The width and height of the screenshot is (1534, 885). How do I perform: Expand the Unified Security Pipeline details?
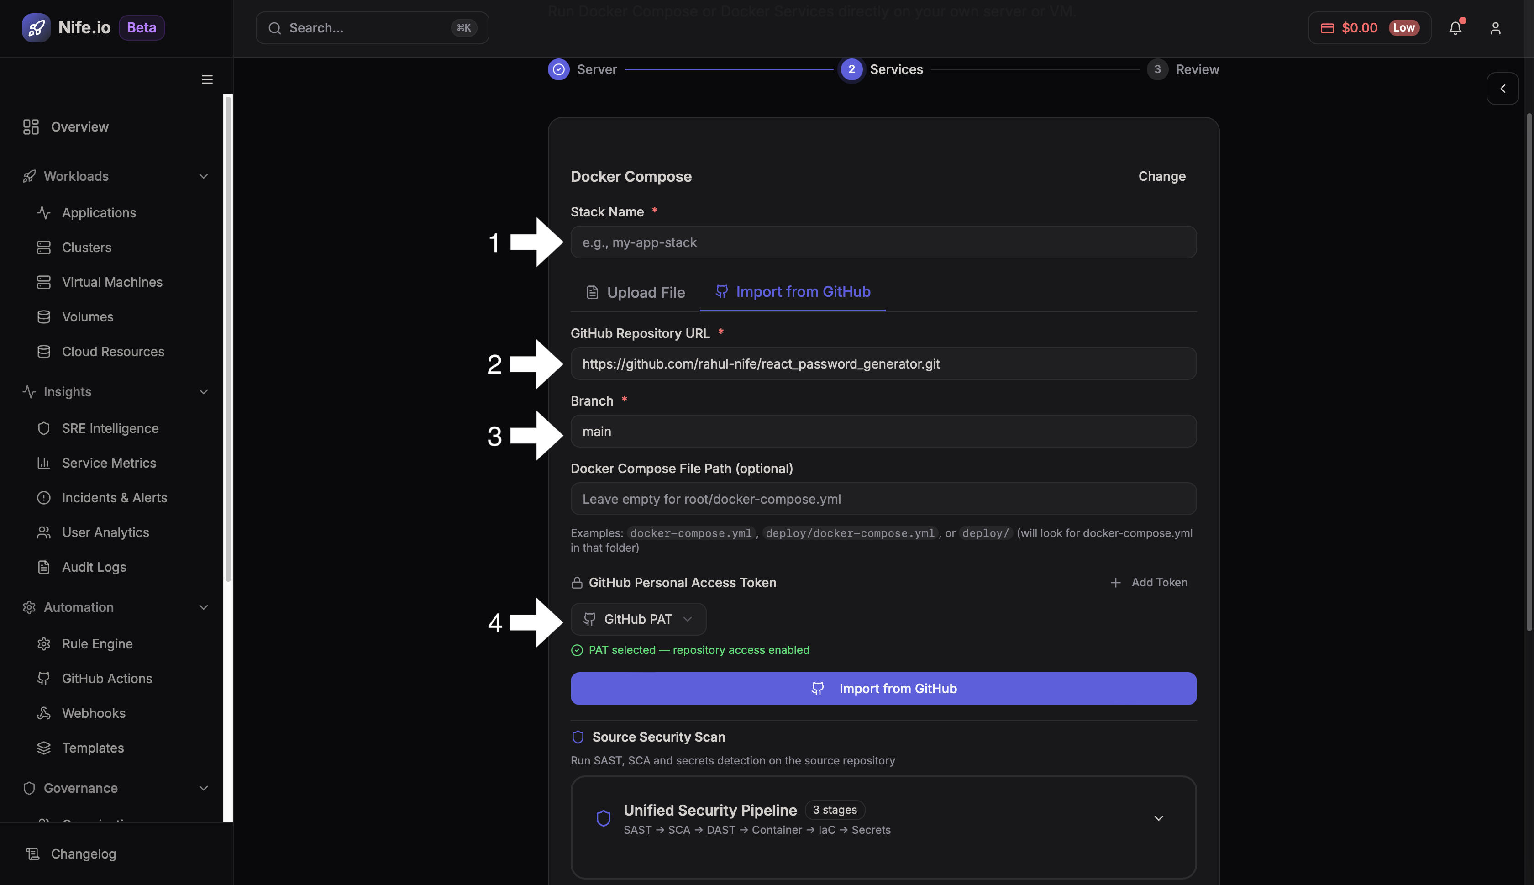pos(1158,817)
